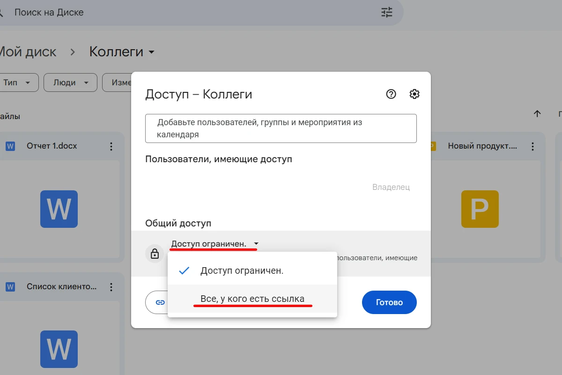Viewport: 562px width, 375px height.
Task: Select checked option Доступ ограничен in menu
Action: pyautogui.click(x=252, y=270)
